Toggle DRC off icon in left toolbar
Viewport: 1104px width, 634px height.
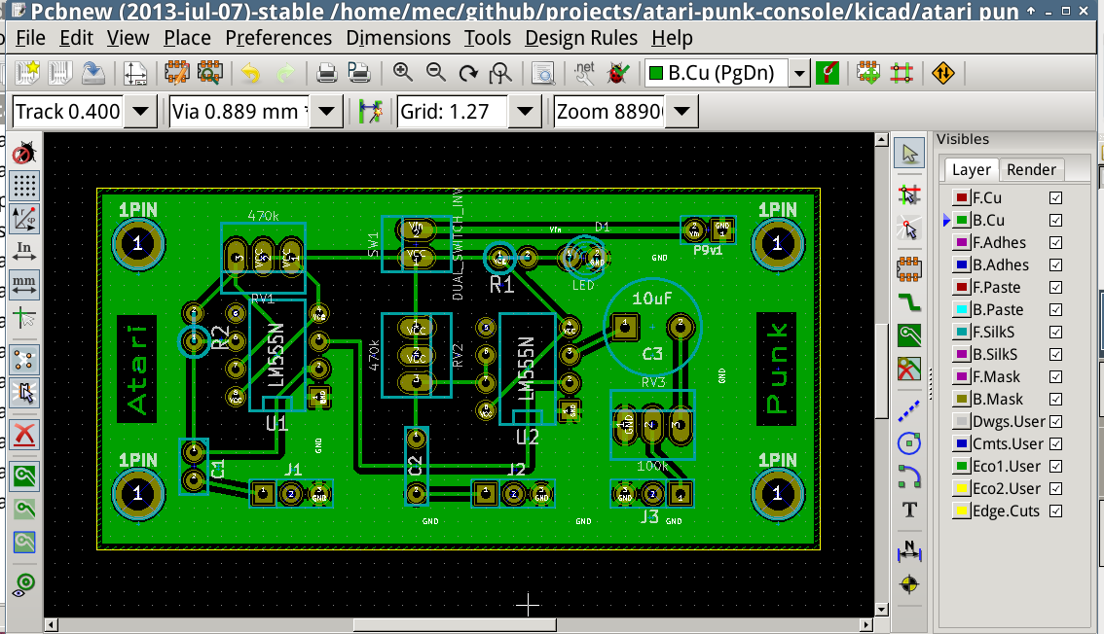(24, 153)
